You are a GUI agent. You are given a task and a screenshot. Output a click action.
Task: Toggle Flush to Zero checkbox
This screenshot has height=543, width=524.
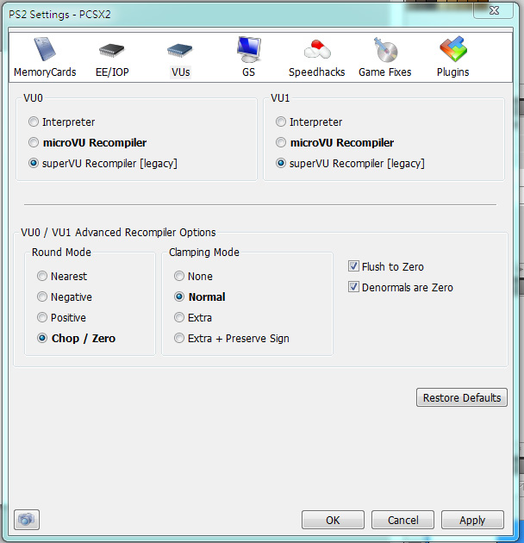coord(353,266)
